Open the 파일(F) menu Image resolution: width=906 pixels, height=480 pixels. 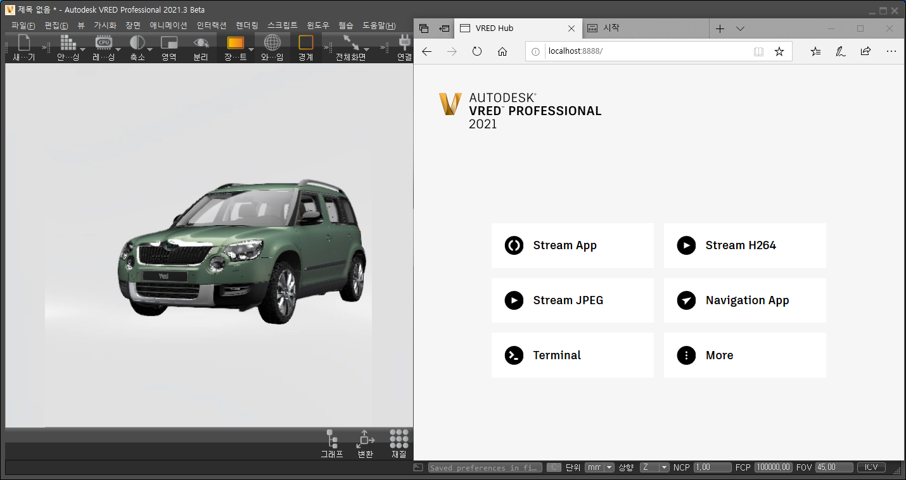point(23,25)
